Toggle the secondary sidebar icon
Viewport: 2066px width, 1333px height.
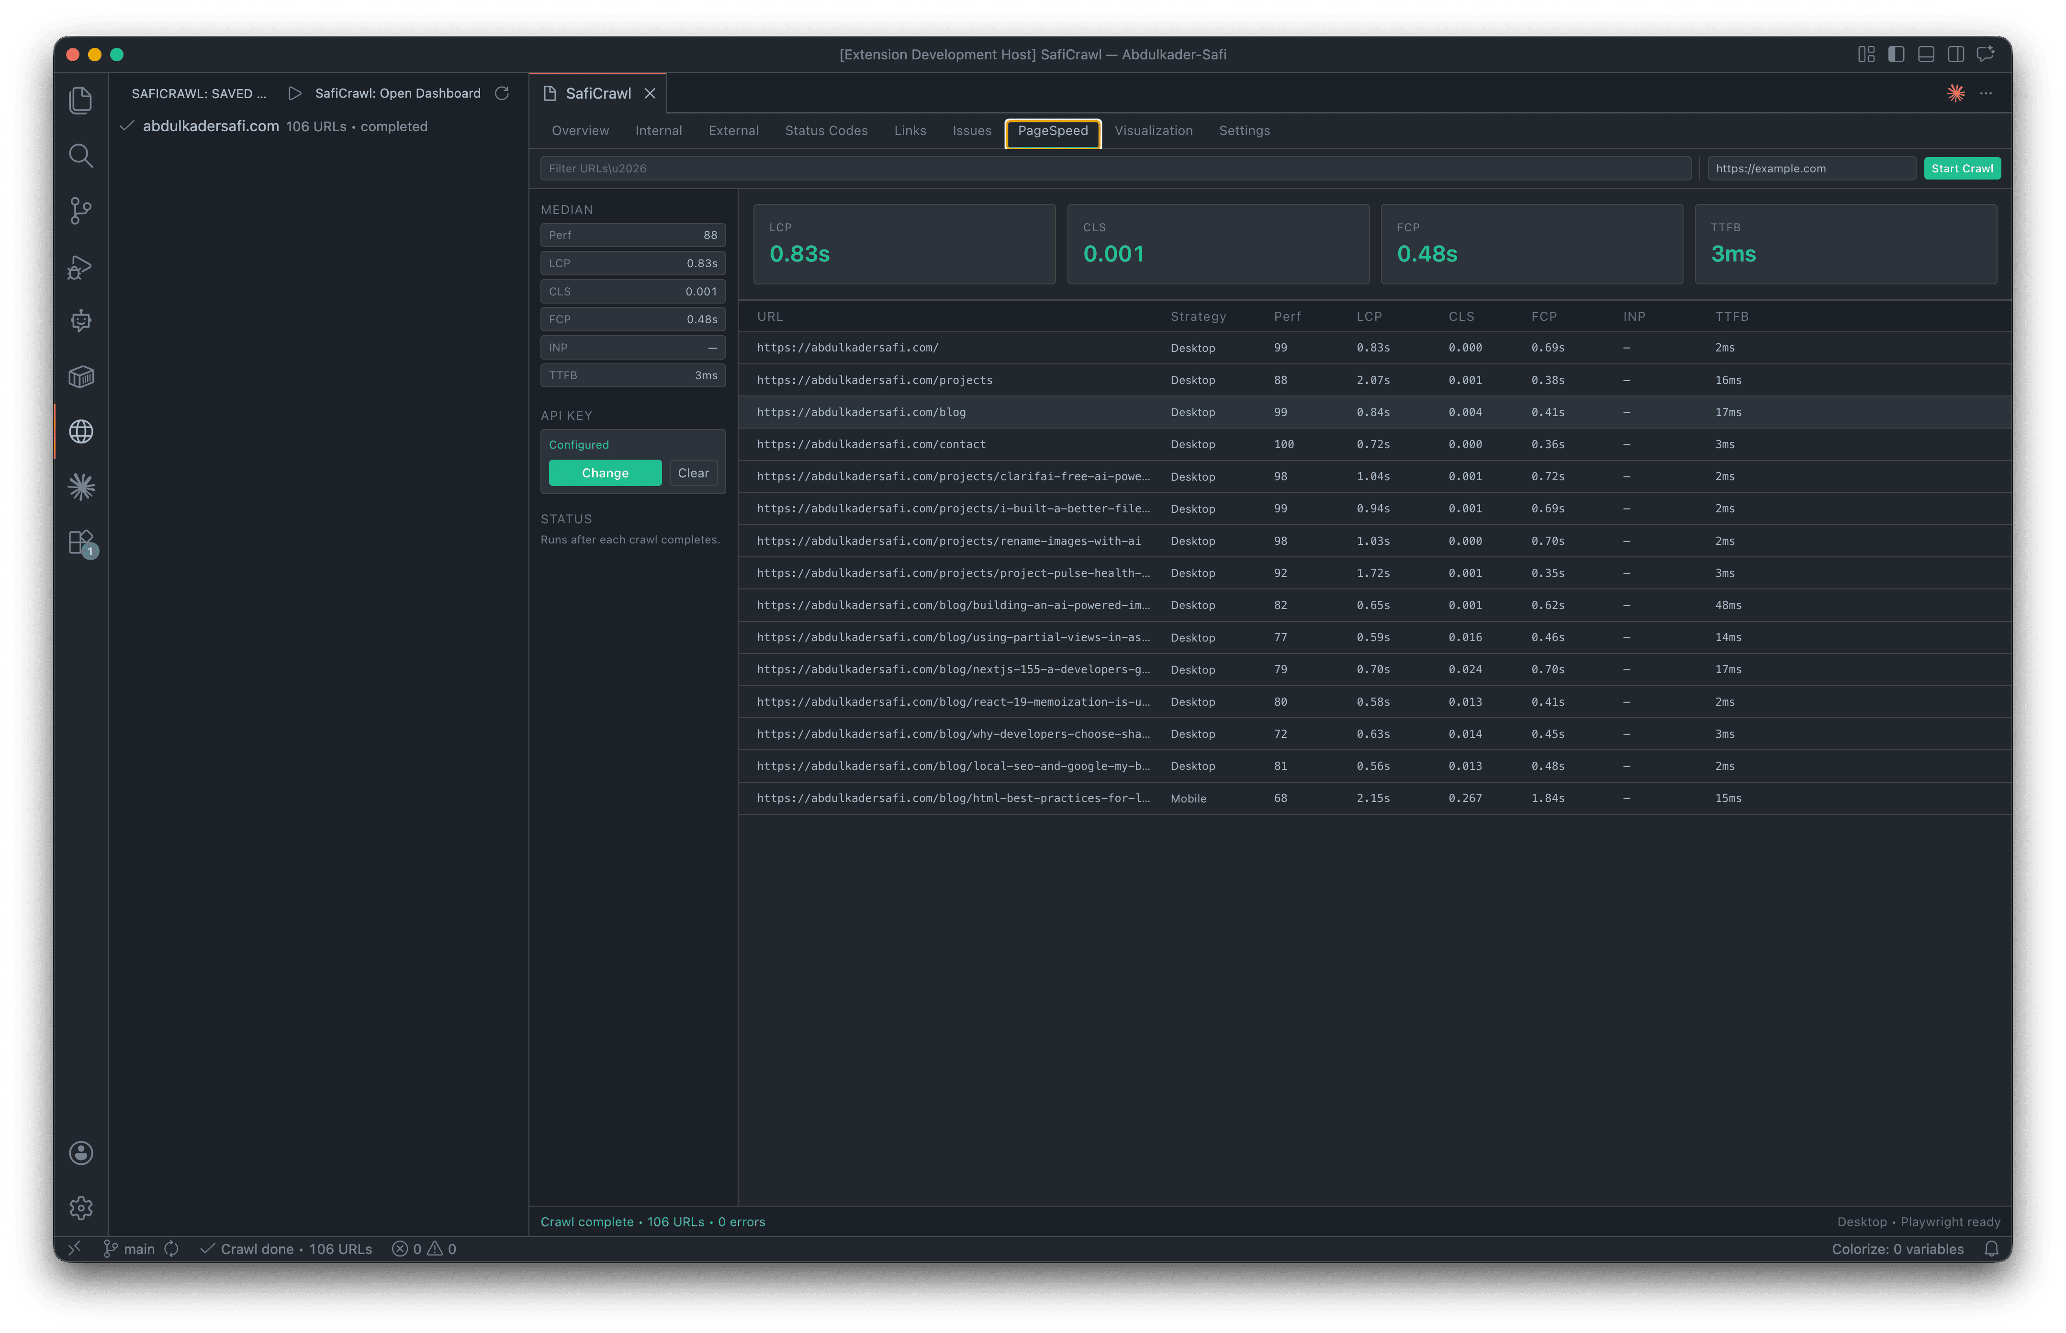tap(1955, 54)
